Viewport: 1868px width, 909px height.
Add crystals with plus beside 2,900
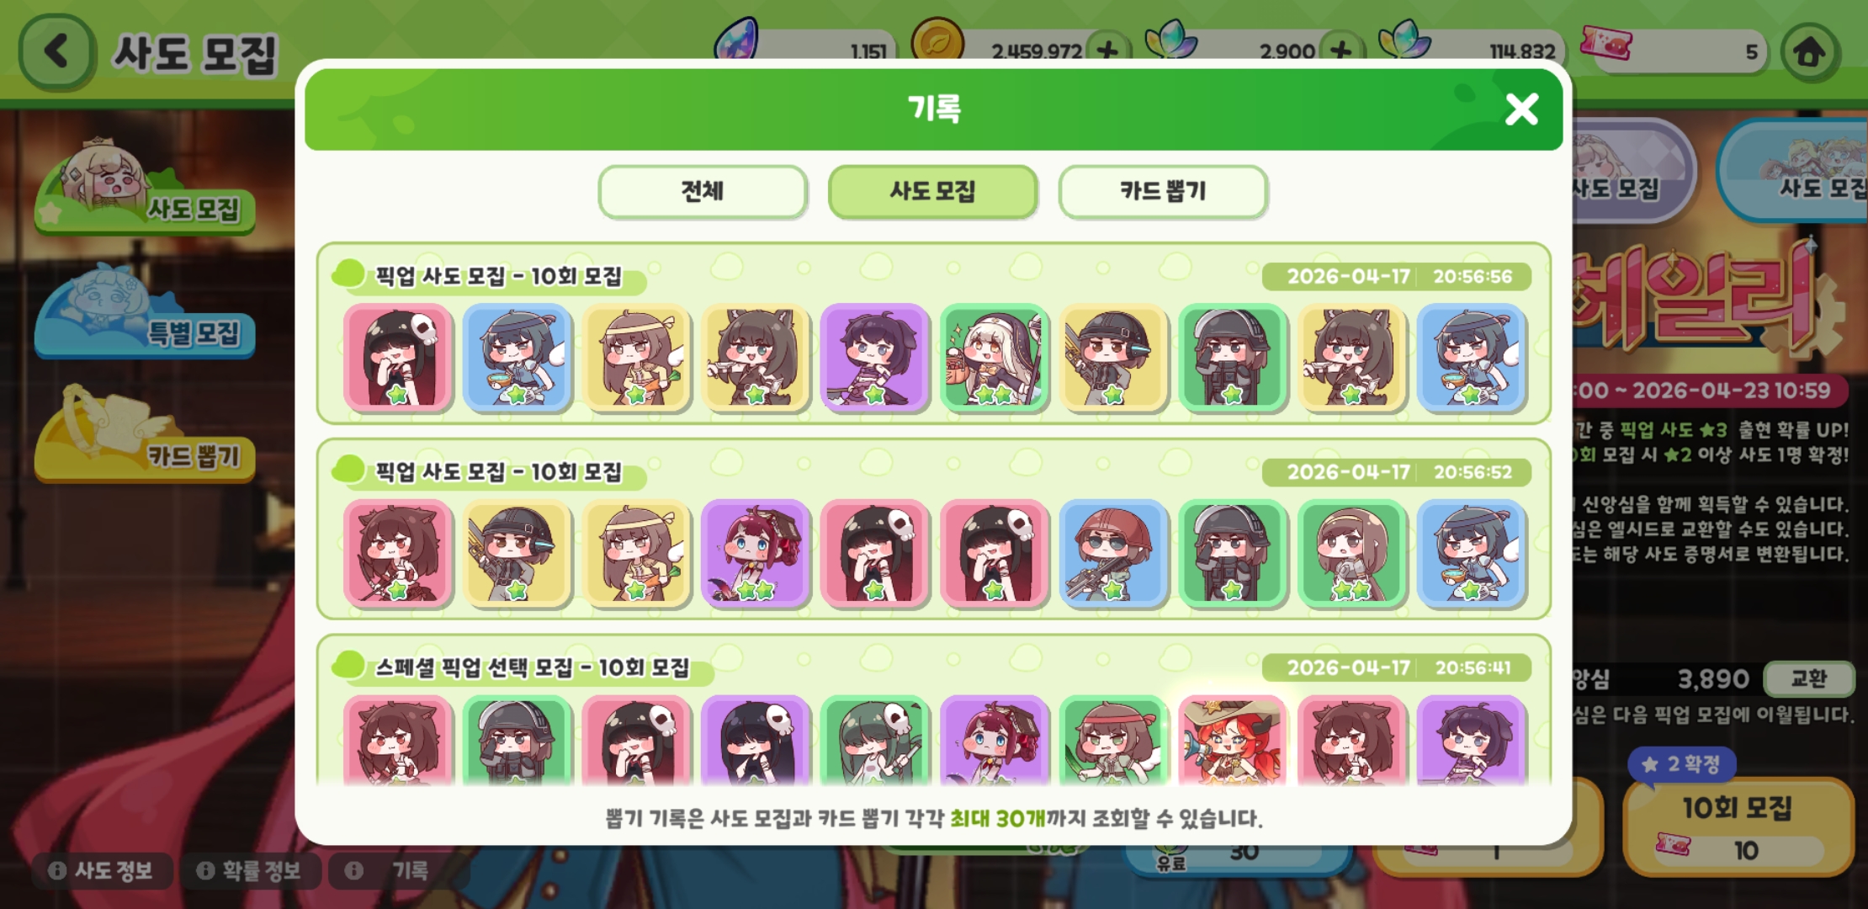pos(1340,50)
